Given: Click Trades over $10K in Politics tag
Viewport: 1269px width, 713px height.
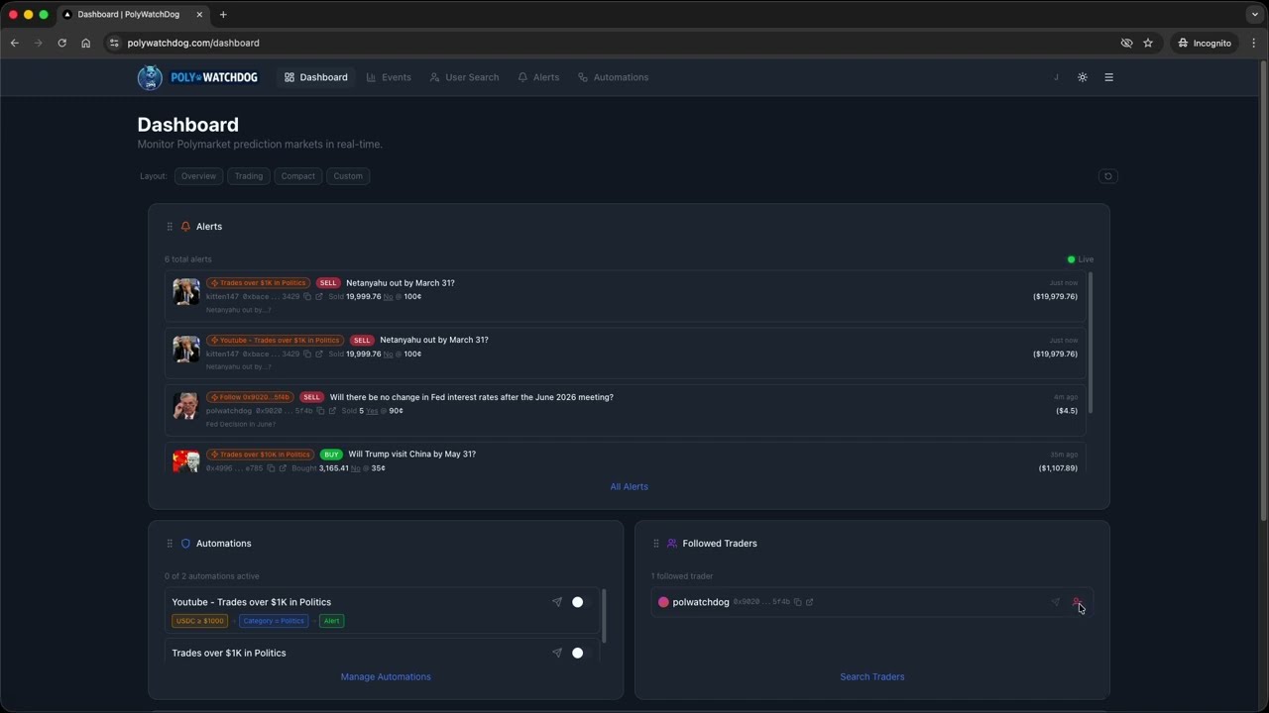Looking at the screenshot, I should click(x=260, y=455).
